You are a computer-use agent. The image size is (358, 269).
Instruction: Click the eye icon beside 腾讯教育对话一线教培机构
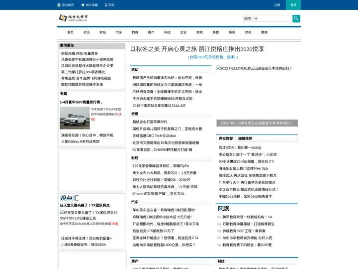coord(219,217)
